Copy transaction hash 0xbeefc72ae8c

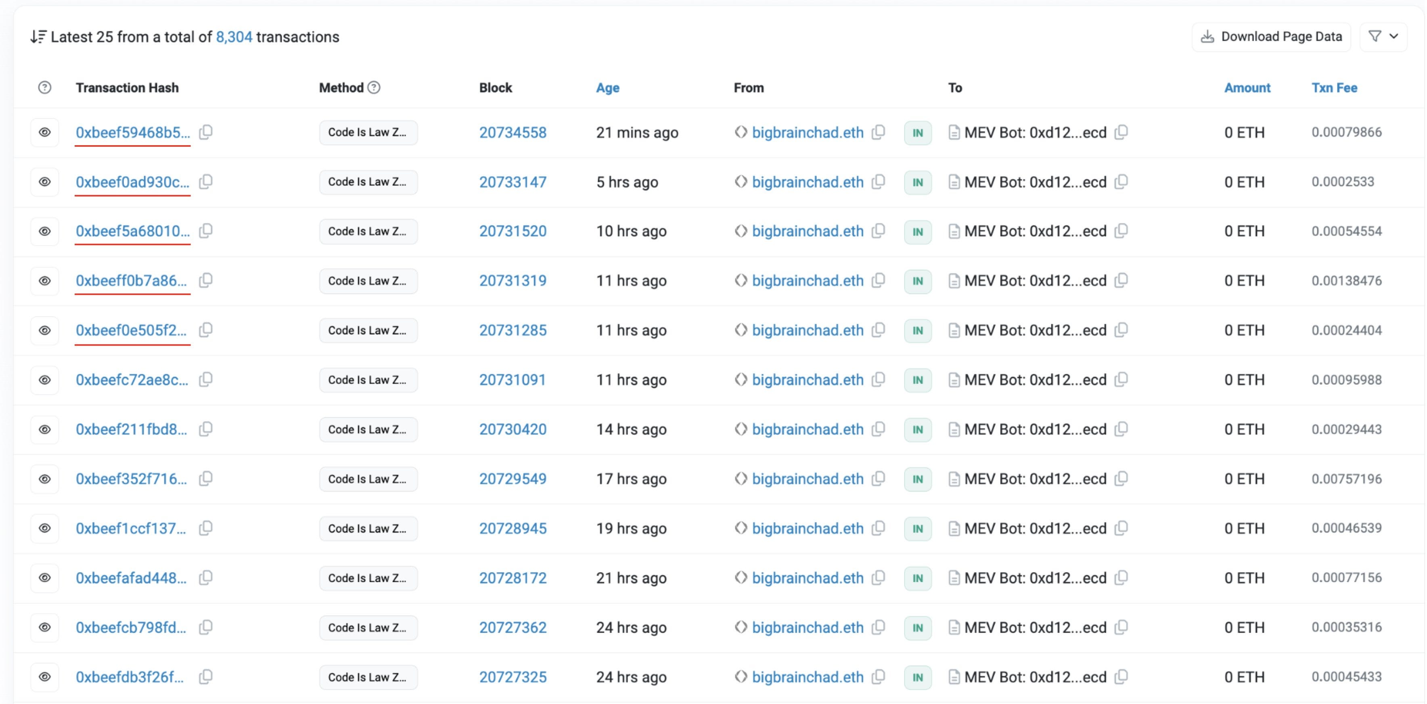[x=205, y=380]
